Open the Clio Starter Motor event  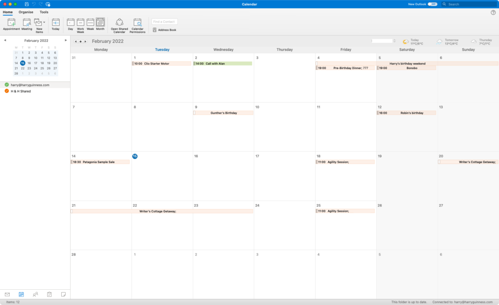pos(161,64)
